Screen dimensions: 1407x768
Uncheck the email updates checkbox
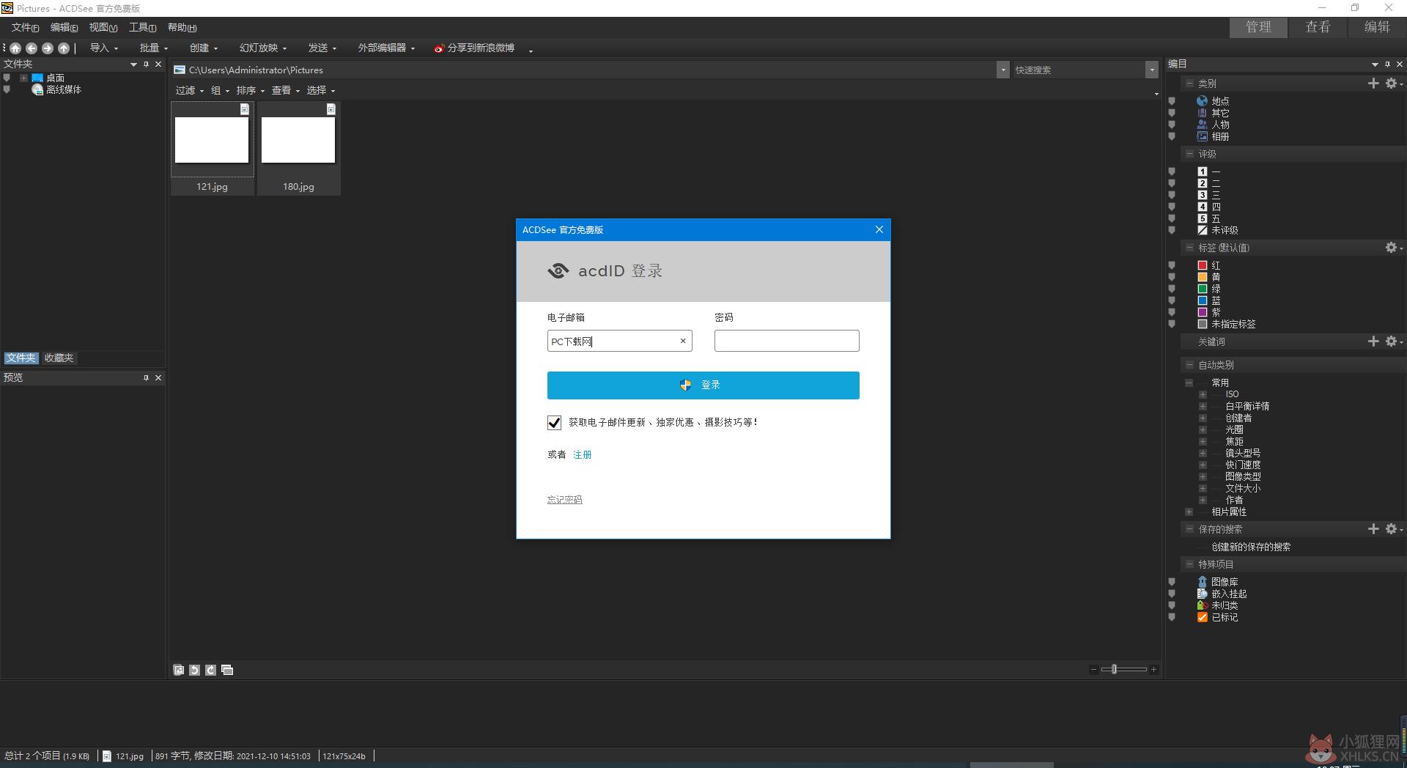554,422
